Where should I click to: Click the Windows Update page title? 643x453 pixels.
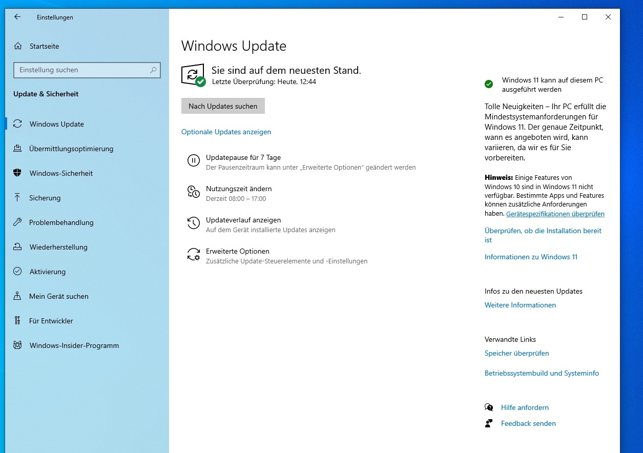(234, 46)
